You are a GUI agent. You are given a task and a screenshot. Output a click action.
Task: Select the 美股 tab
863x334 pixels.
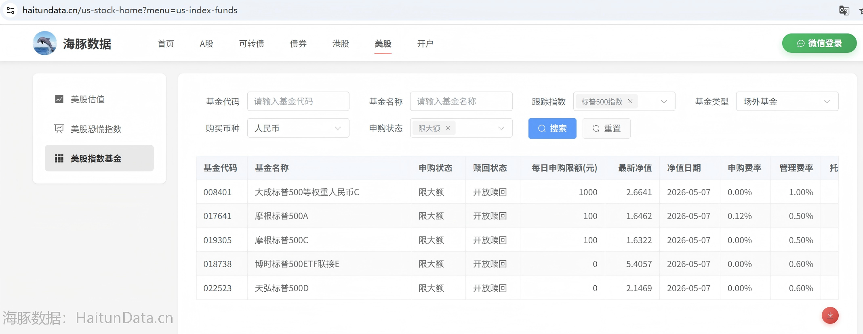point(383,44)
